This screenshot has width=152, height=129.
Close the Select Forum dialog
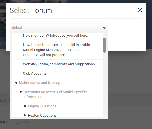140,10
